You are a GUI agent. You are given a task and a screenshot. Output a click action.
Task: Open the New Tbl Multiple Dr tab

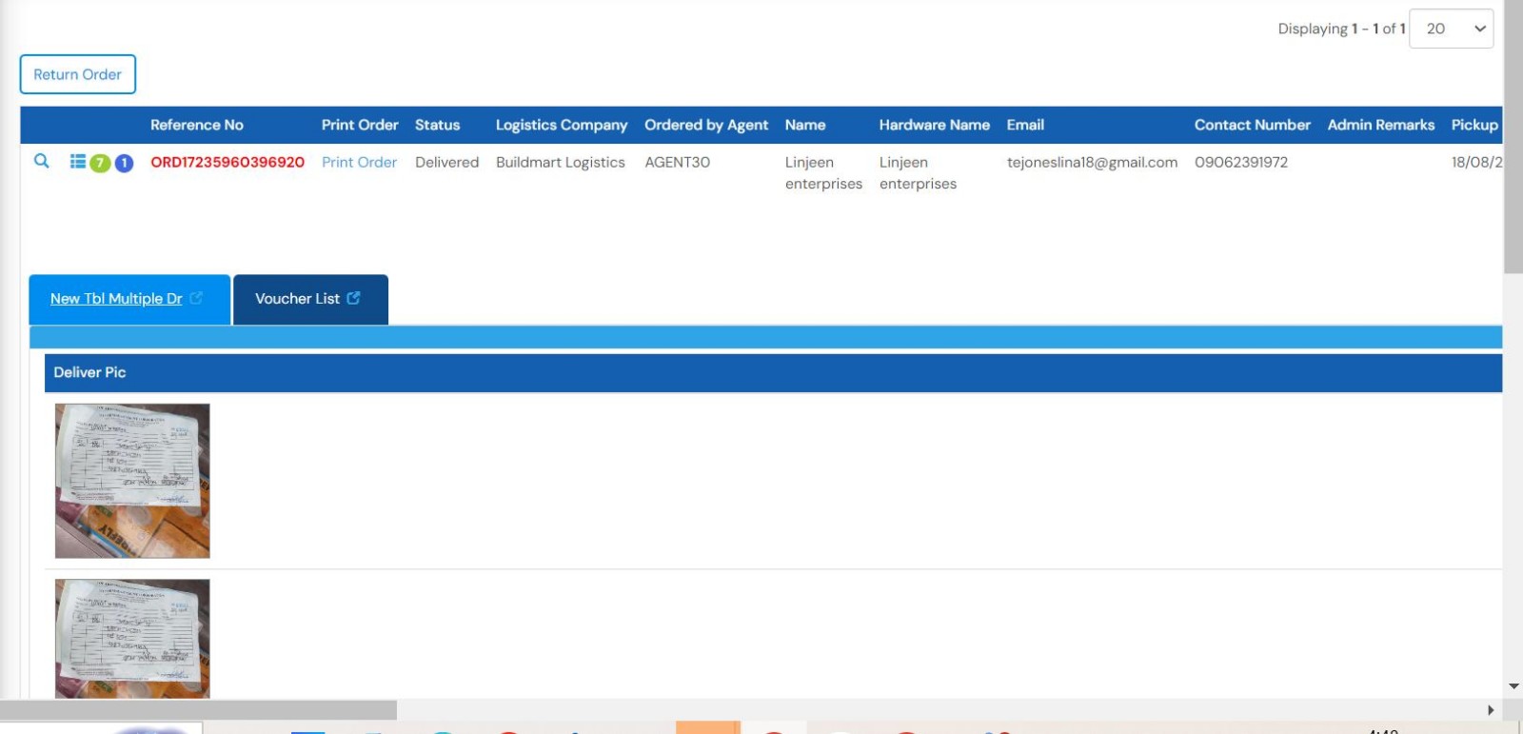pos(116,299)
